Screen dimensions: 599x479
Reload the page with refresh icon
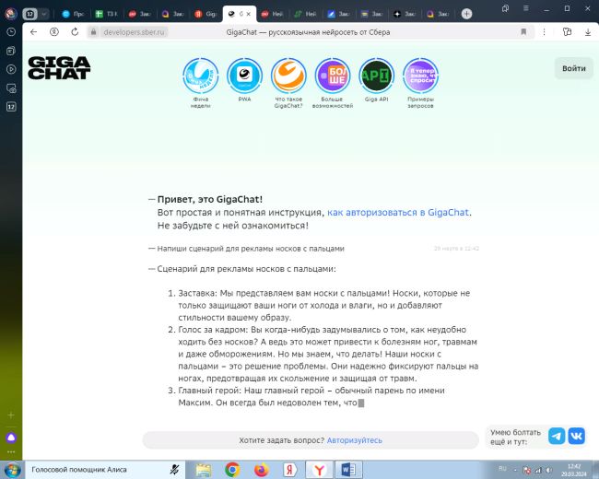pyautogui.click(x=75, y=32)
